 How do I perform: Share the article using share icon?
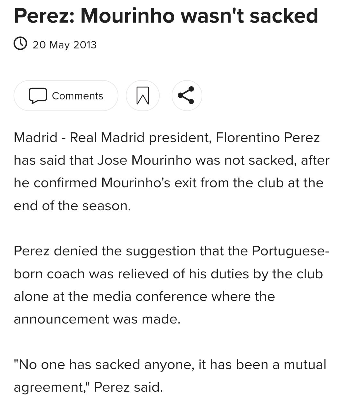point(187,96)
